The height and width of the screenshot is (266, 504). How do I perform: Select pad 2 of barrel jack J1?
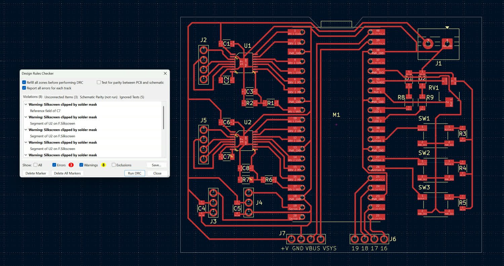click(428, 44)
